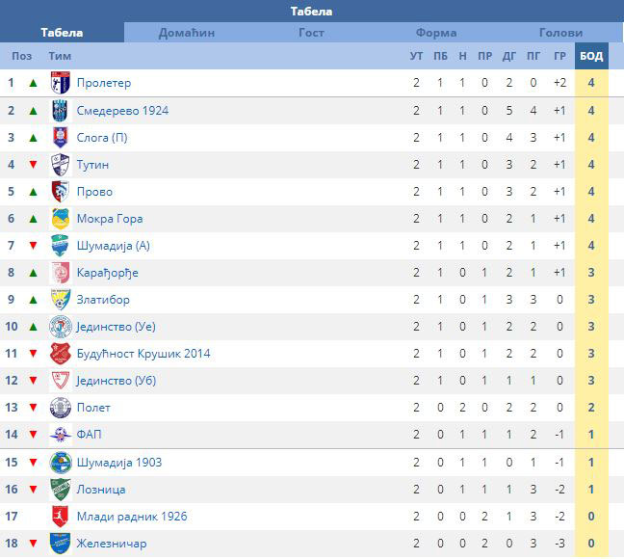
Task: Click the Пролетер club crest icon
Action: tap(61, 83)
